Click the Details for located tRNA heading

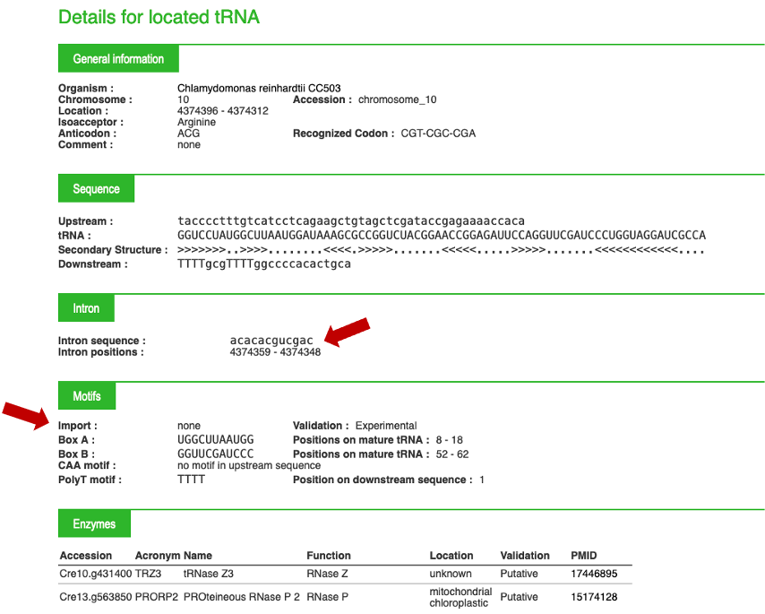point(159,17)
